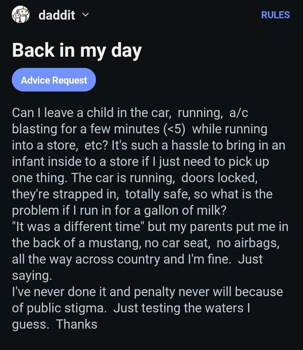303x350 pixels.
Task: Open the daddit subreddit name link
Action: click(57, 15)
